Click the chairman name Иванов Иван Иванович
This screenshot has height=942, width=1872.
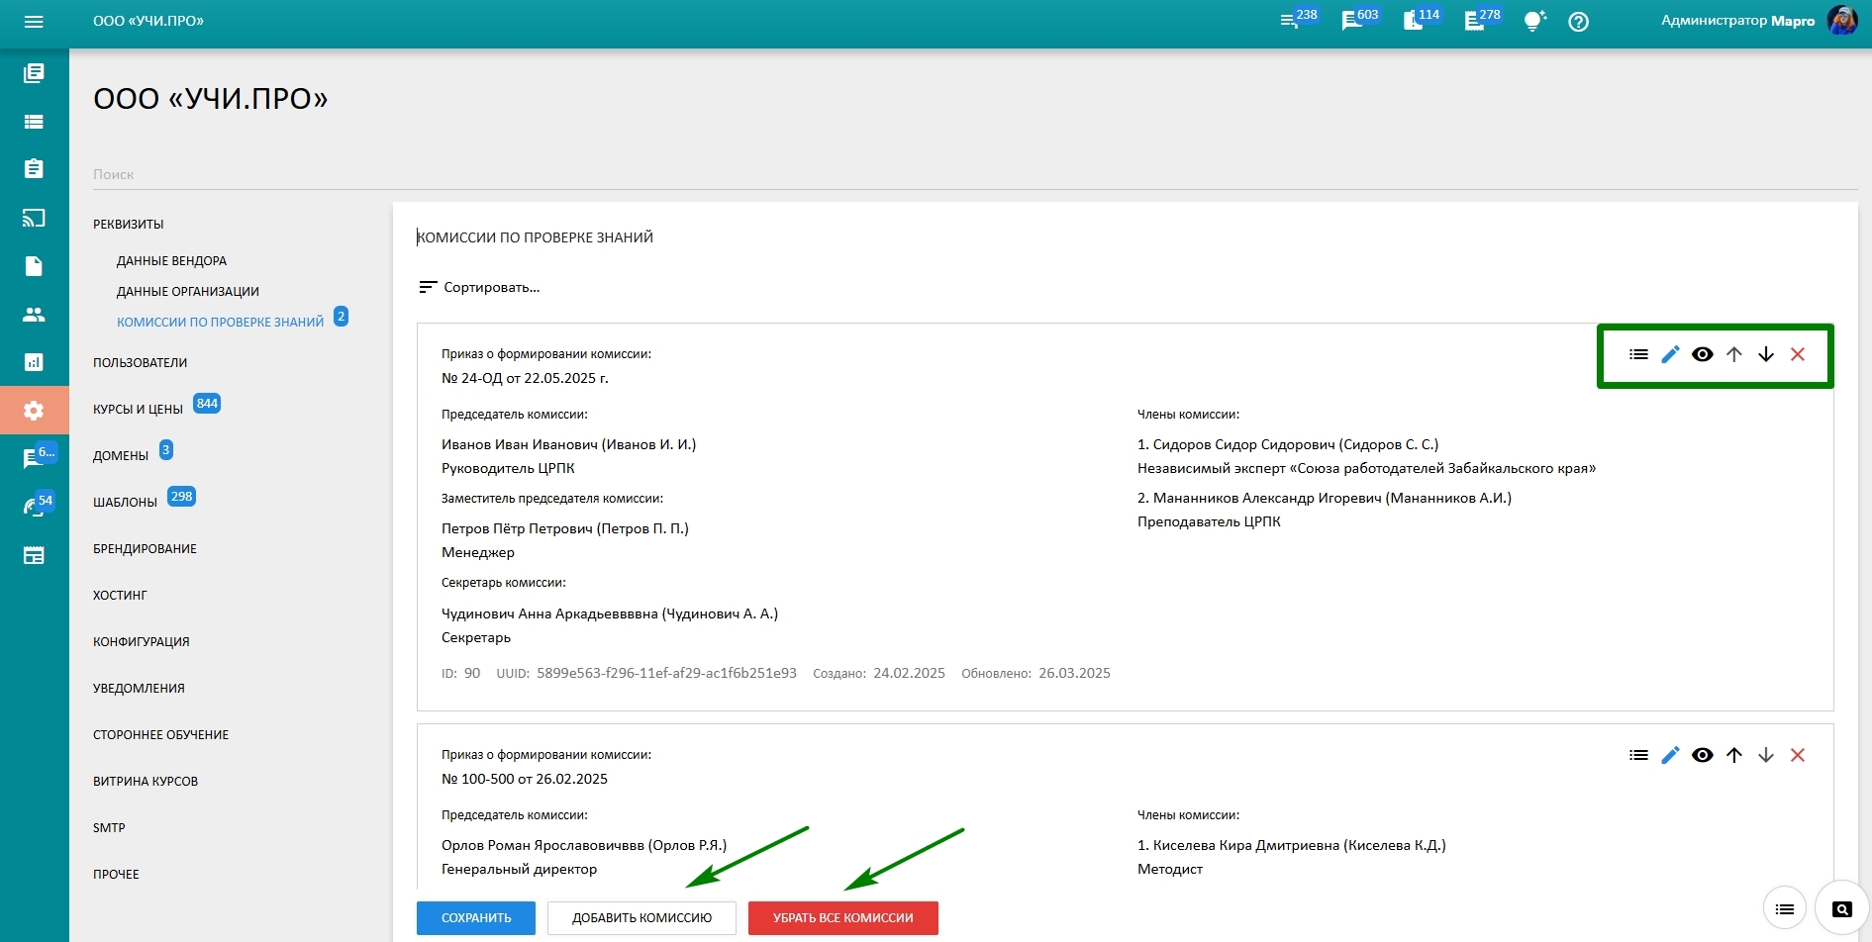click(x=520, y=444)
